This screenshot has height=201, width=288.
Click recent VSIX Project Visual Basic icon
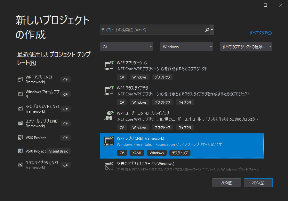(x=20, y=151)
